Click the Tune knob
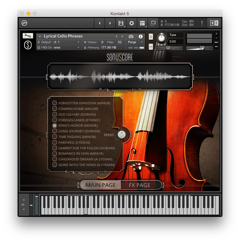The height and width of the screenshot is (242, 240). (x=161, y=38)
